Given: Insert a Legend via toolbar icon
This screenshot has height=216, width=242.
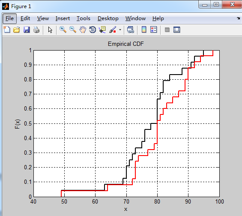Looking at the screenshot, I should [154, 30].
